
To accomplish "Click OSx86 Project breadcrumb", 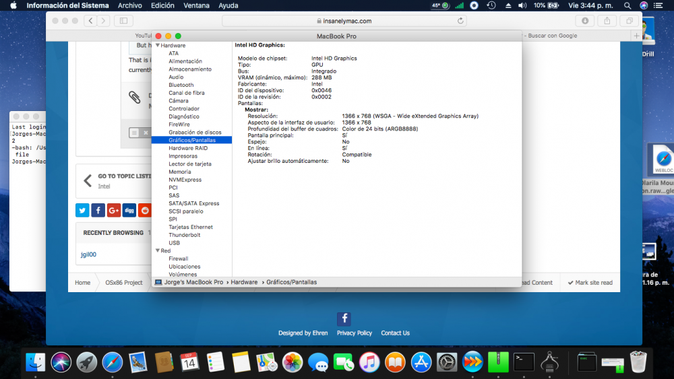I will point(124,283).
